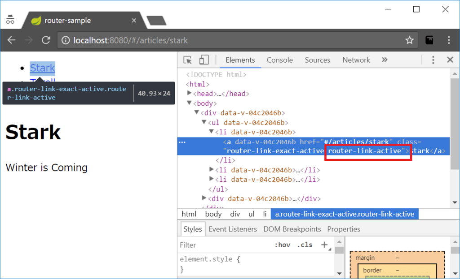Click the inspect element picker icon
The image size is (460, 279).
tap(188, 60)
